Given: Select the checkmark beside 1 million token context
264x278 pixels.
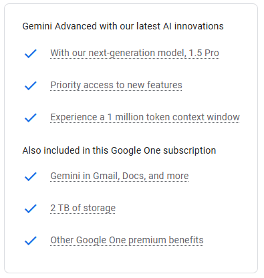Looking at the screenshot, I should pos(31,118).
